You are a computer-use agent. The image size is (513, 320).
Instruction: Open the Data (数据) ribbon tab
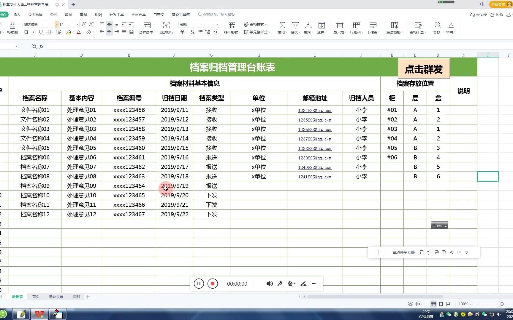pos(69,15)
